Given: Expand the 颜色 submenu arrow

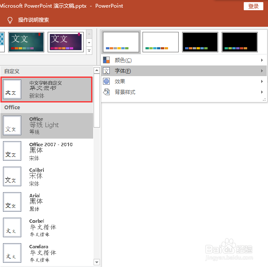Looking at the screenshot, I should [x=262, y=60].
